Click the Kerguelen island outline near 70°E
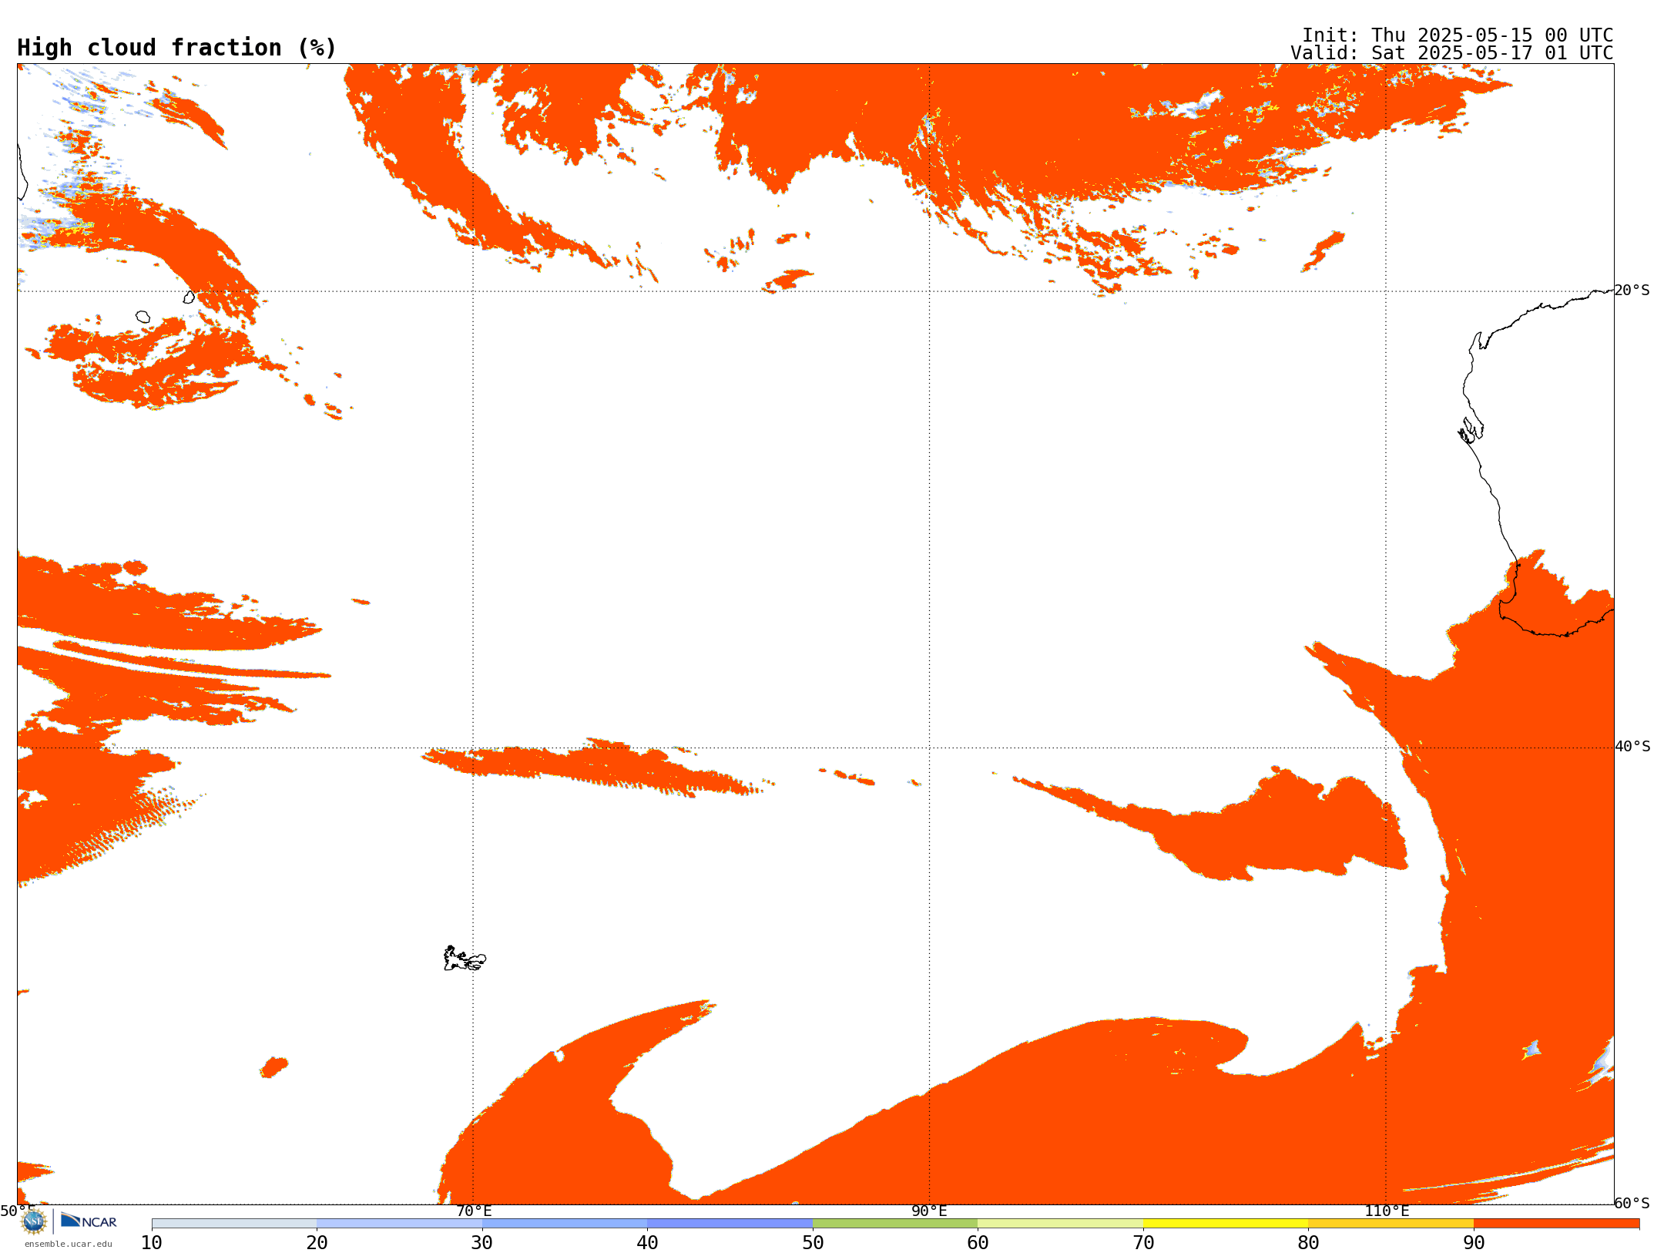Viewport: 1664px width, 1253px height. (465, 959)
